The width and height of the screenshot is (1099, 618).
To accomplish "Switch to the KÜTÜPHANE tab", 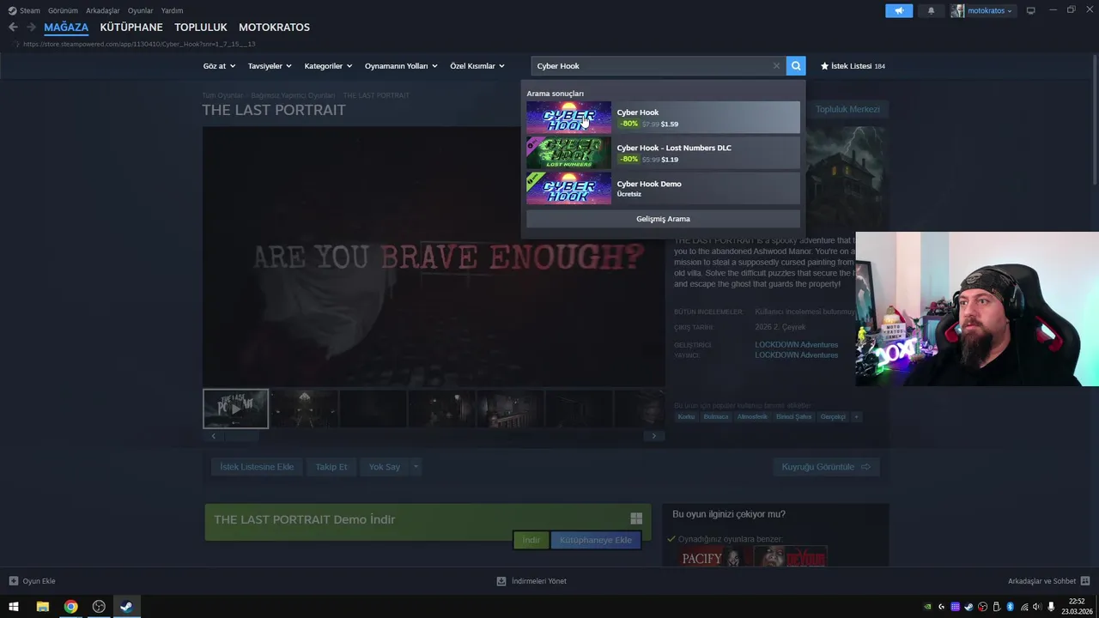I will click(x=131, y=27).
